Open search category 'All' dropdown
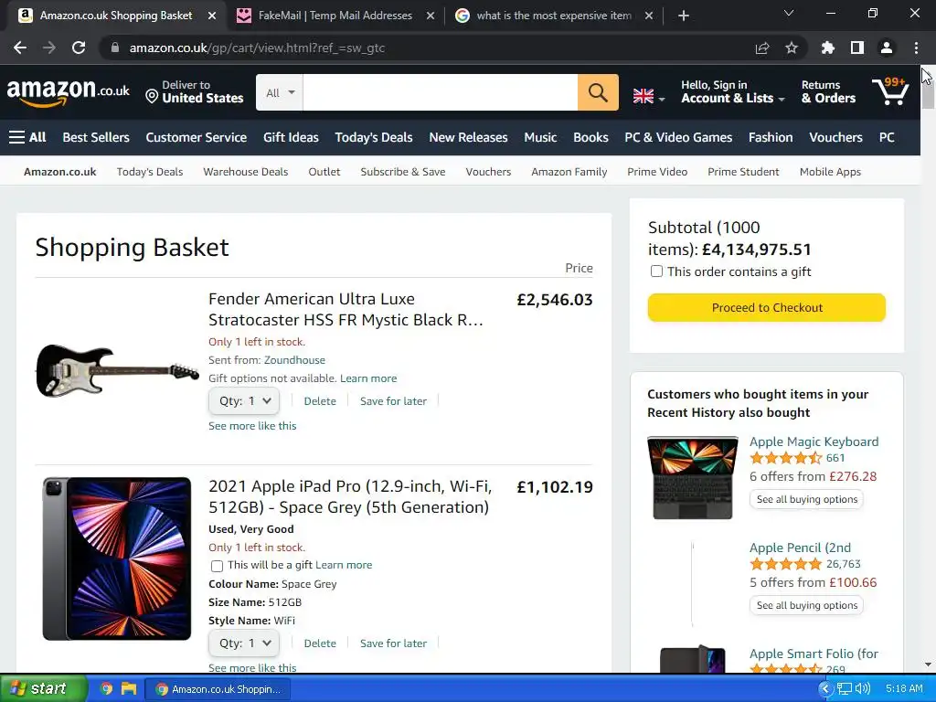Image resolution: width=936 pixels, height=702 pixels. 280,92
